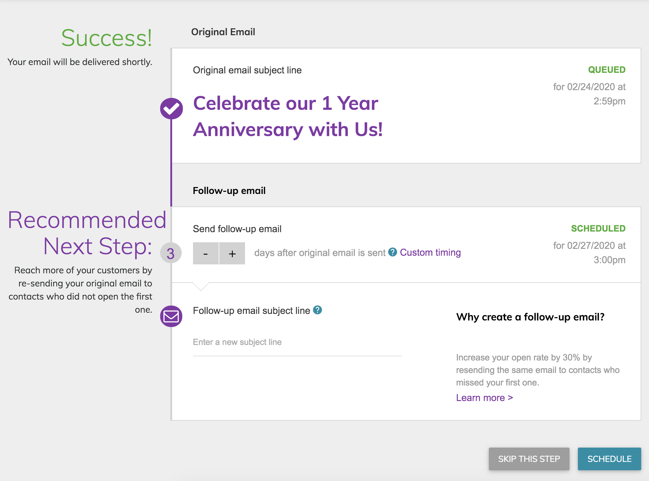
Task: Click the Learn more link
Action: click(x=484, y=398)
